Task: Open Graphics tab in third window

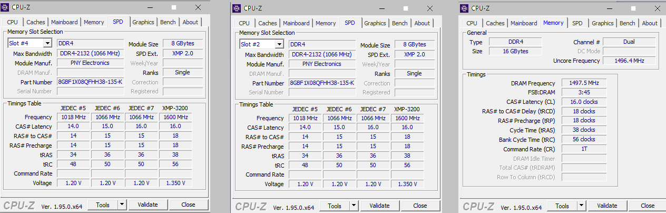Action: click(x=603, y=23)
